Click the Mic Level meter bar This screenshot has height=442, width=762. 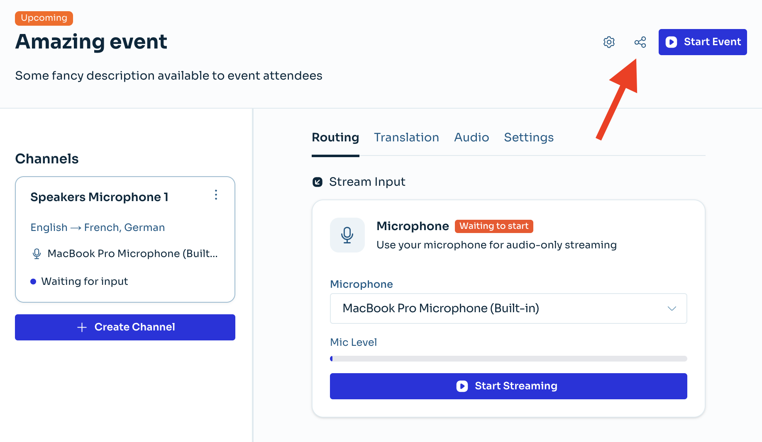pyautogui.click(x=508, y=358)
